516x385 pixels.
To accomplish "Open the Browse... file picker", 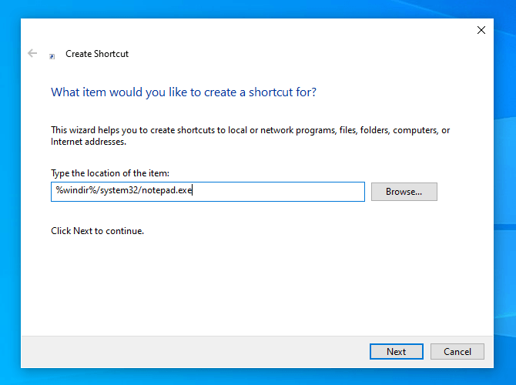I will (404, 192).
